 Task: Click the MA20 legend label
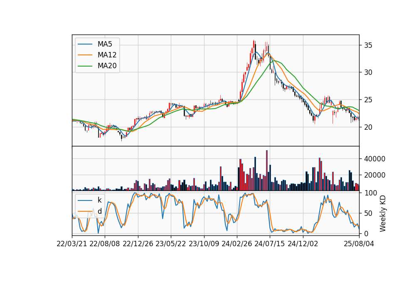[107, 66]
